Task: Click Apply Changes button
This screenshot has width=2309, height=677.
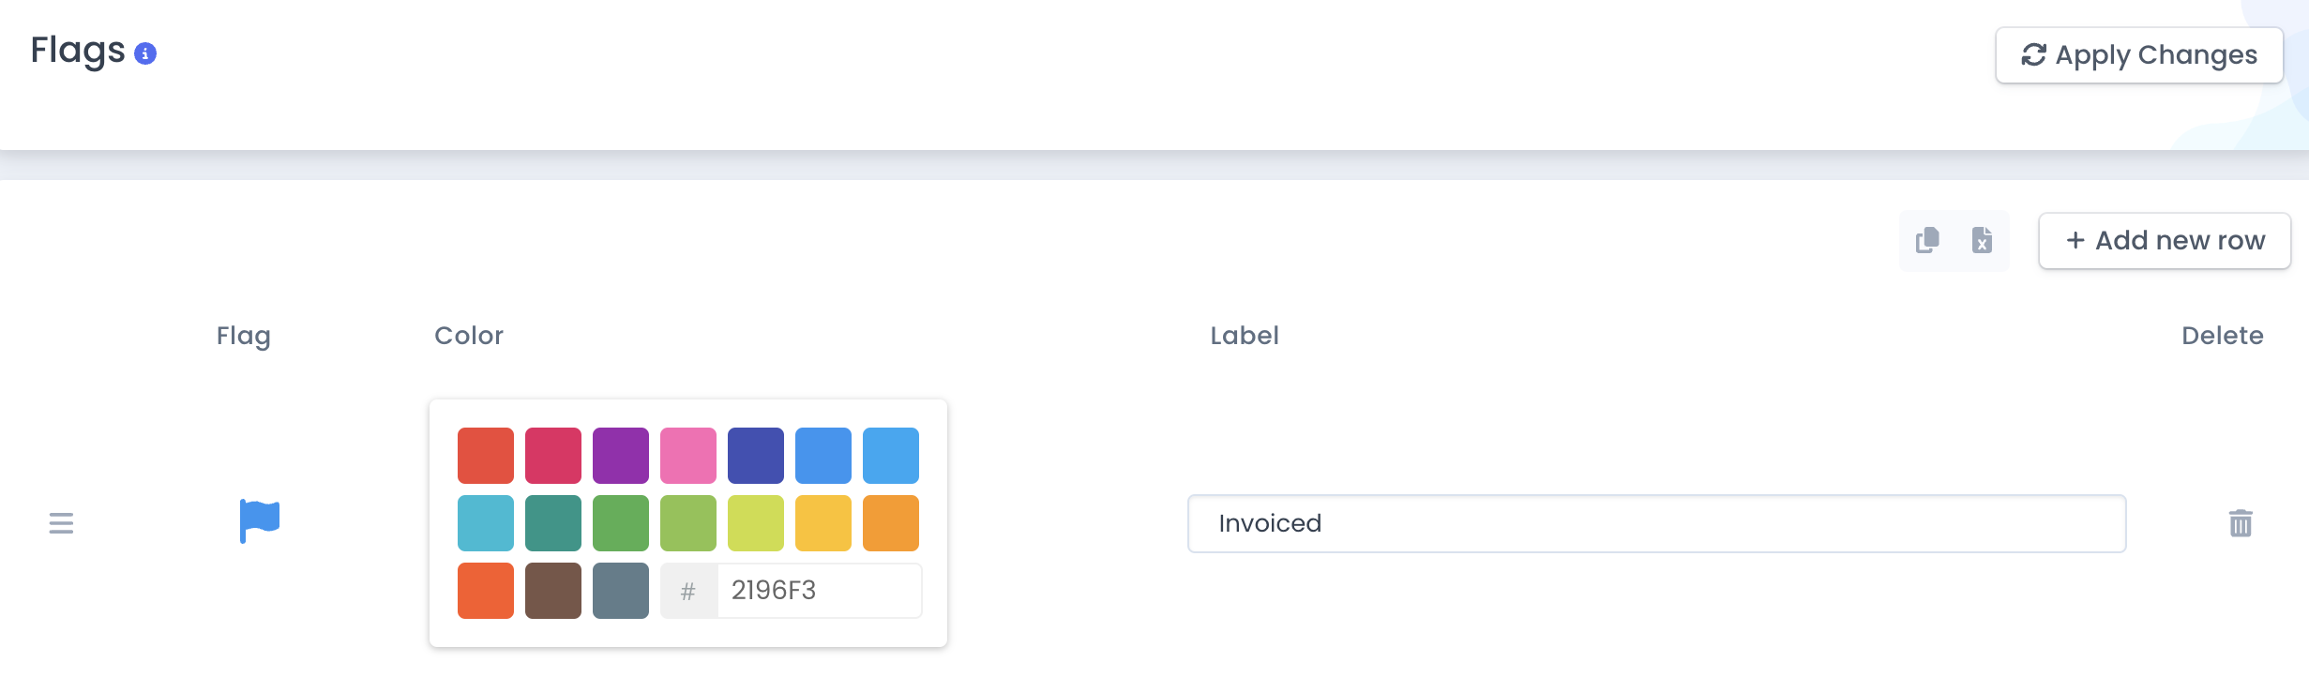Action: (2138, 55)
